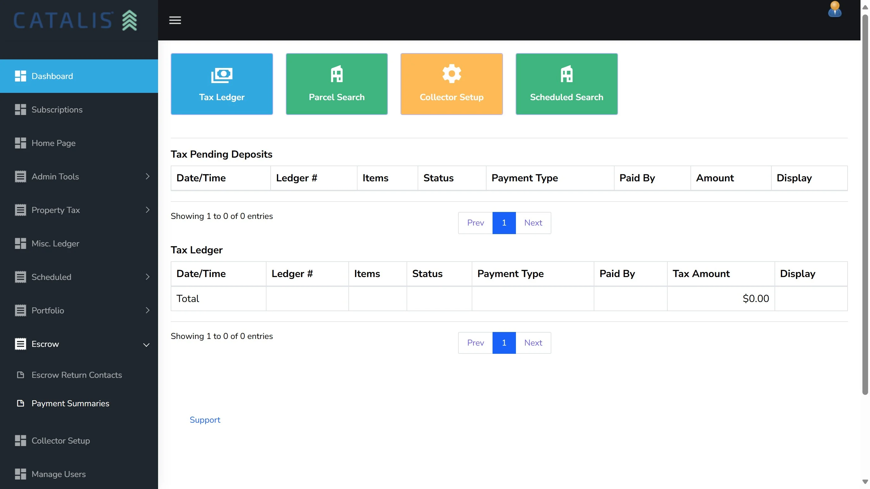Image resolution: width=870 pixels, height=489 pixels.
Task: Collapse the Escrow menu chevron
Action: click(146, 345)
